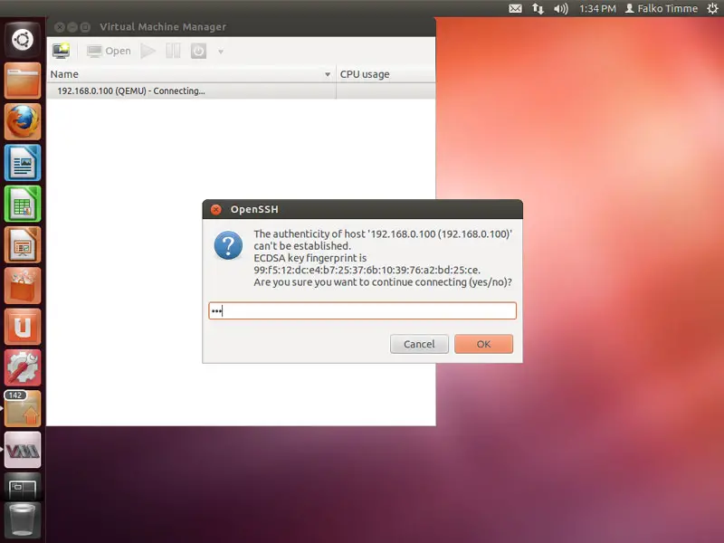Open the messaging envelope indicator

515,8
